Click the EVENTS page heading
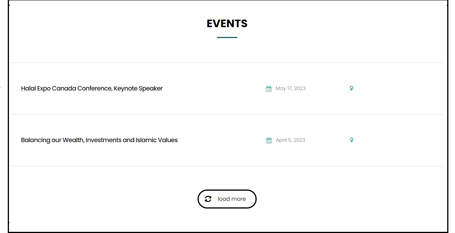The image size is (455, 233). point(227,23)
